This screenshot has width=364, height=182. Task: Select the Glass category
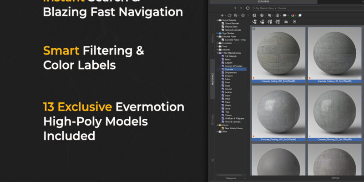[227, 86]
